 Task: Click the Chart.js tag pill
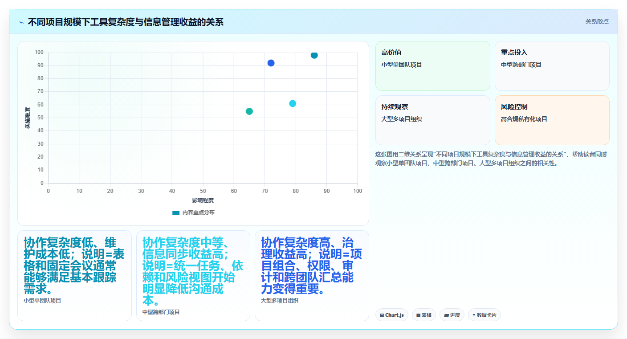(x=392, y=315)
